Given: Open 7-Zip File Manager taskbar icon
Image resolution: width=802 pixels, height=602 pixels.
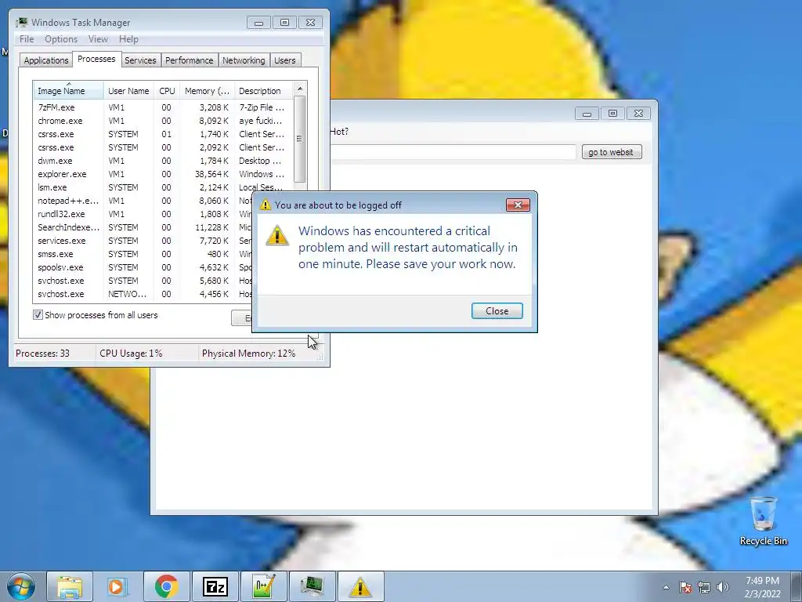Looking at the screenshot, I should pyautogui.click(x=215, y=586).
